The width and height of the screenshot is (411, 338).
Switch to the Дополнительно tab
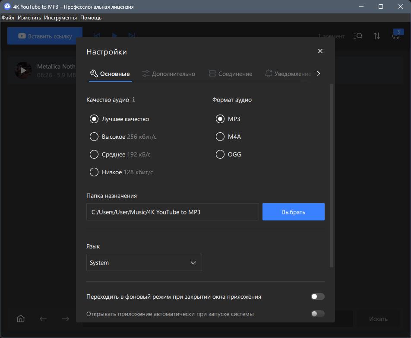[168, 74]
